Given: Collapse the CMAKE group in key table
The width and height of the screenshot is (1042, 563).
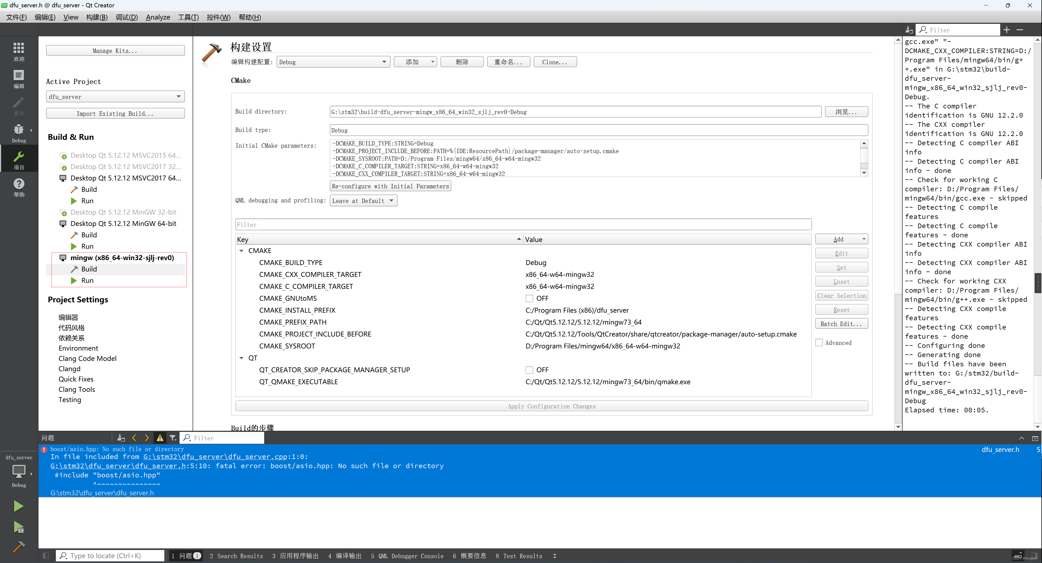Looking at the screenshot, I should click(x=241, y=251).
